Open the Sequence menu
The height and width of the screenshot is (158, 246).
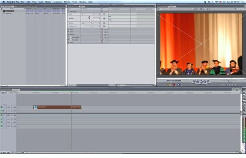(57, 2)
